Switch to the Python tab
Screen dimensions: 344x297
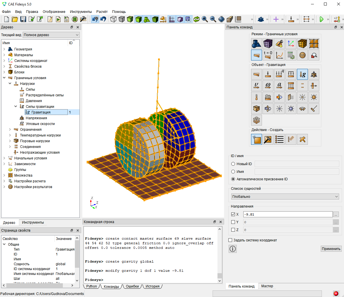tap(92, 286)
